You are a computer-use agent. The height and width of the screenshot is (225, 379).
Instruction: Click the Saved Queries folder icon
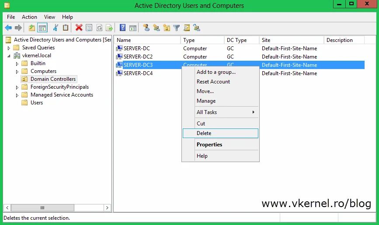tap(16, 47)
